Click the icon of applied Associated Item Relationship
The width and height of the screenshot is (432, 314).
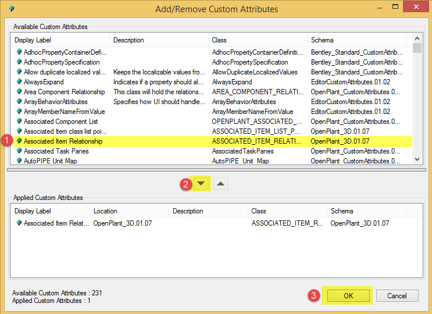19,223
